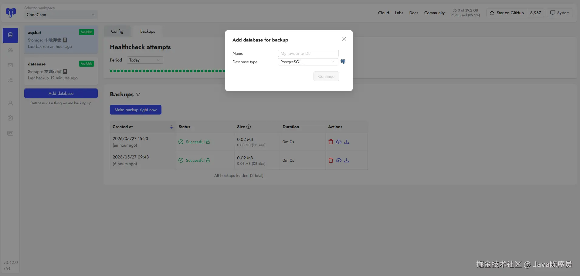Click the Successful status of 09:43 backup
The height and width of the screenshot is (276, 580).
(x=195, y=160)
